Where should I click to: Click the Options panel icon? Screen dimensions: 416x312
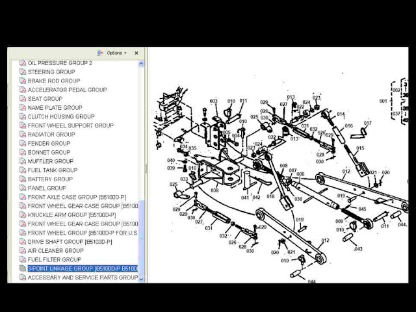click(99, 53)
